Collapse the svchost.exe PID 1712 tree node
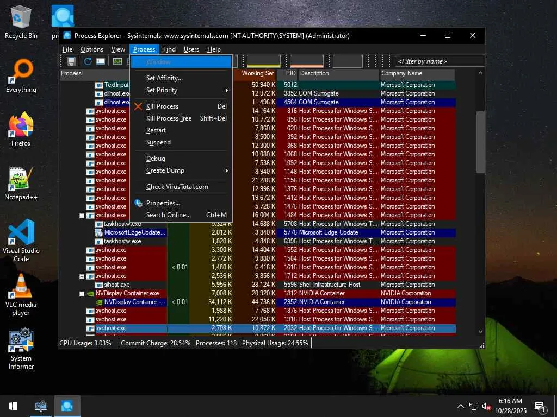 coord(82,276)
